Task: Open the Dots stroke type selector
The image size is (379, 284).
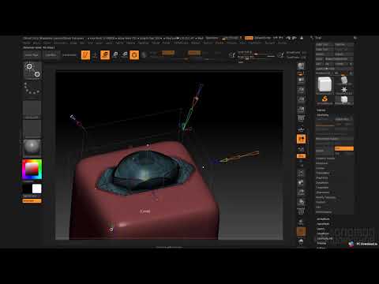Action: (32, 89)
